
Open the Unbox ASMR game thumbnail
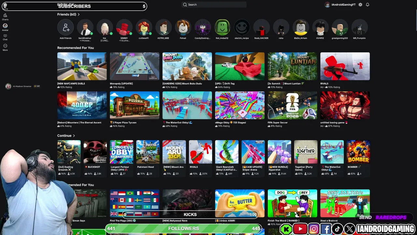point(240,203)
